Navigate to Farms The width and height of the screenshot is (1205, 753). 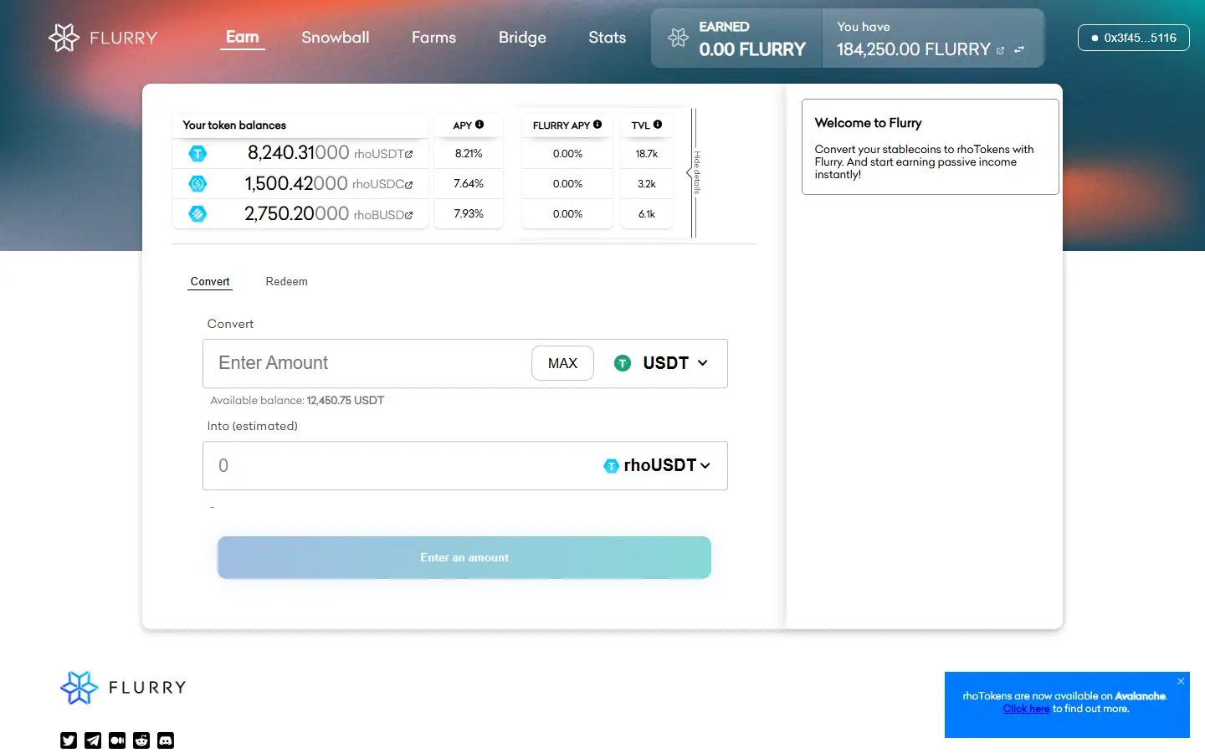point(433,38)
